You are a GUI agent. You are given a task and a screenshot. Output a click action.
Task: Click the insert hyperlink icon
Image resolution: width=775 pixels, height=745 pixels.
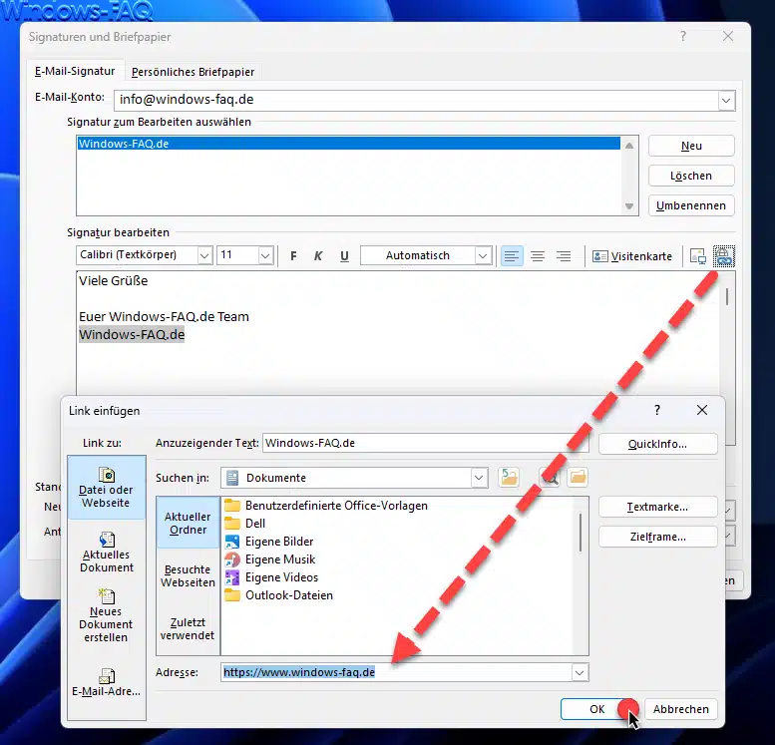pyautogui.click(x=723, y=256)
